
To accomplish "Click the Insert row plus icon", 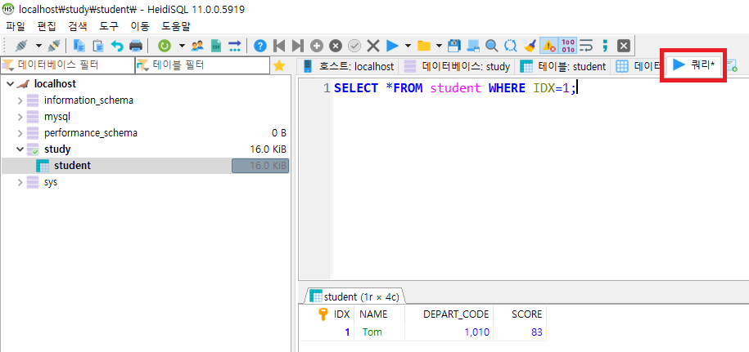I will 317,46.
